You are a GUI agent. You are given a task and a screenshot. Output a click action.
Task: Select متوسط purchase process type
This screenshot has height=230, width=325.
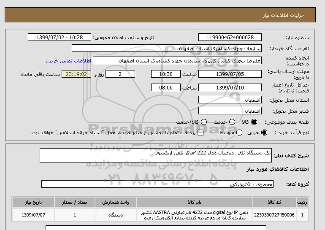pyautogui.click(x=239, y=133)
